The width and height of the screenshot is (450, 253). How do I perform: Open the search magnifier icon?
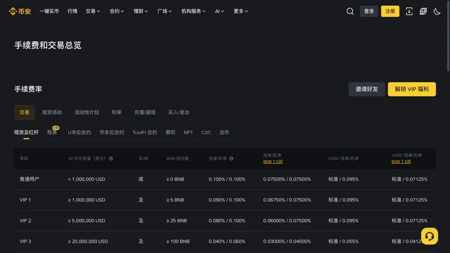pyautogui.click(x=350, y=11)
